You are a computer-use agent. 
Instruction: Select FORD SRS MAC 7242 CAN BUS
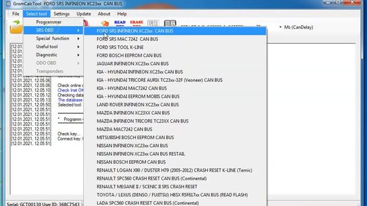175,39
